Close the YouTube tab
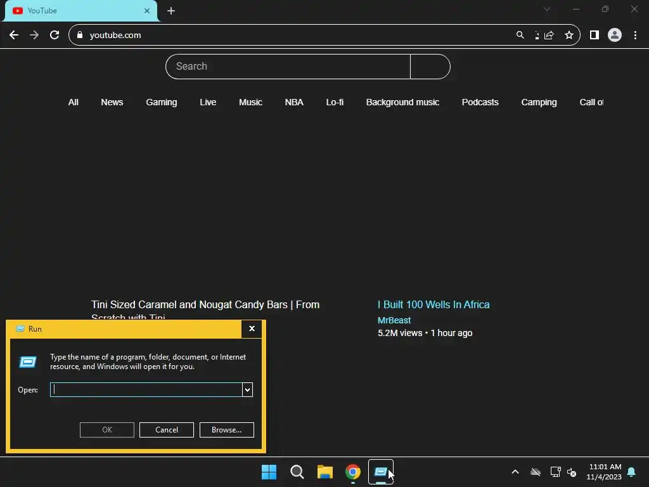The image size is (649, 487). point(147,11)
